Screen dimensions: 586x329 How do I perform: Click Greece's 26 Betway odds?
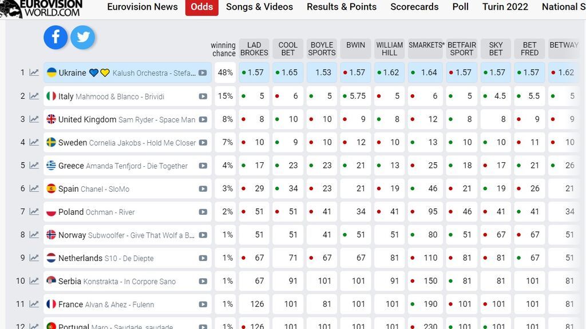564,165
